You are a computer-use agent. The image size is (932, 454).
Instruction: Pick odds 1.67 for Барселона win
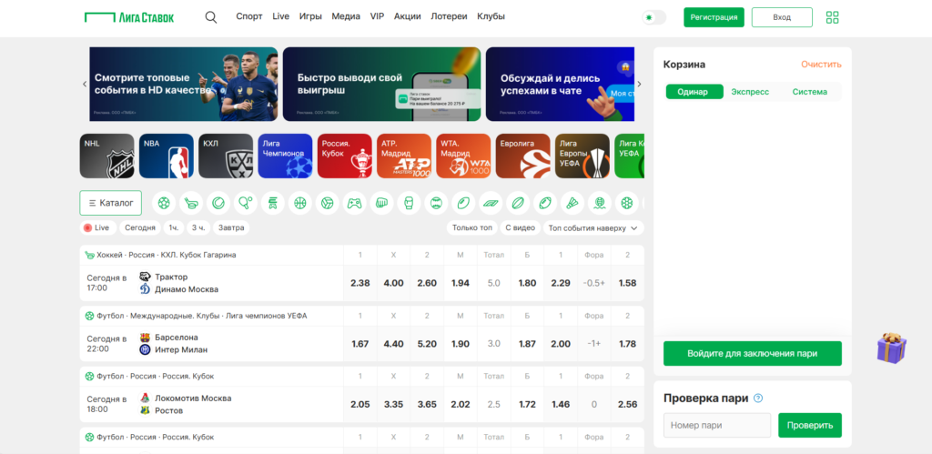(360, 344)
